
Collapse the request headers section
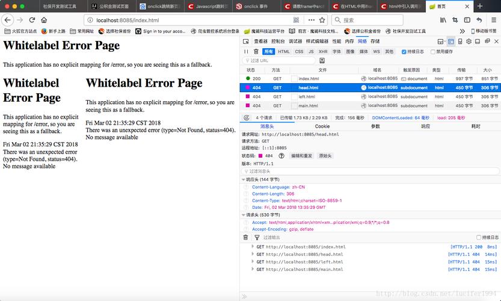[244, 215]
